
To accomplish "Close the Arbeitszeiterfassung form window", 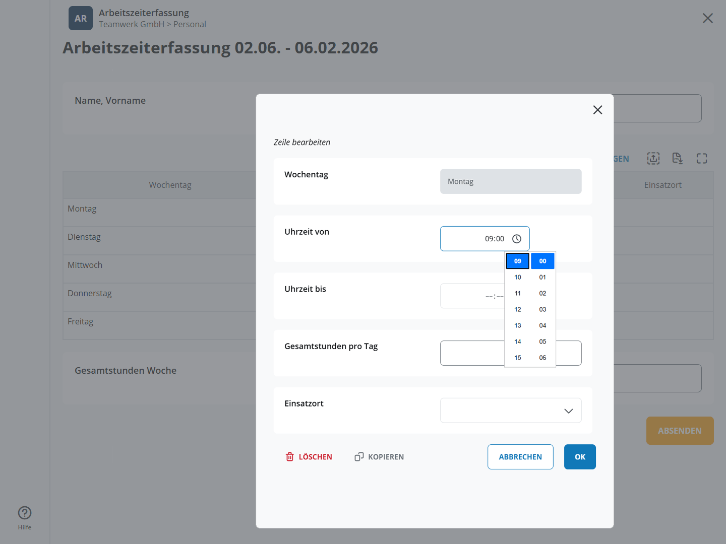I will 708,18.
